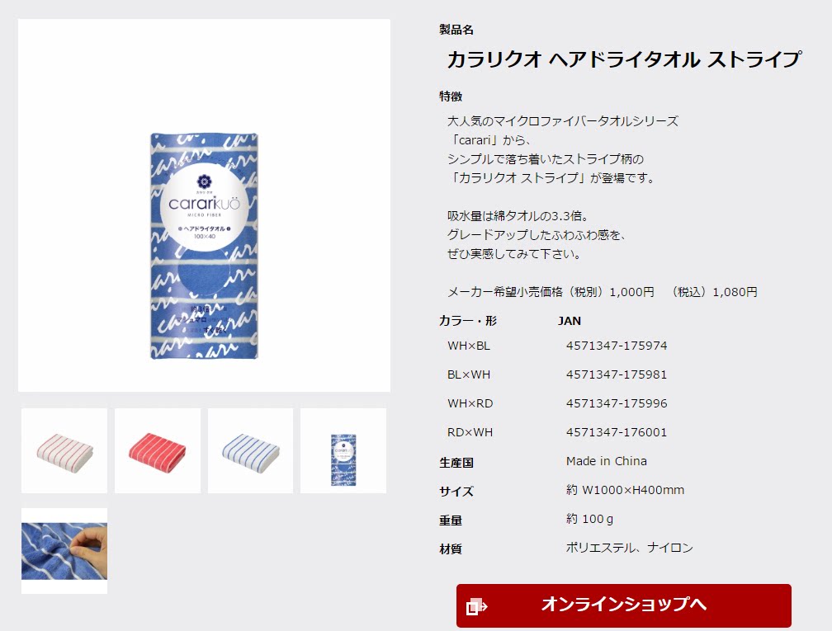The width and height of the screenshot is (832, 631).
Task: Click JAN code 4571347-175974
Action: click(x=616, y=346)
